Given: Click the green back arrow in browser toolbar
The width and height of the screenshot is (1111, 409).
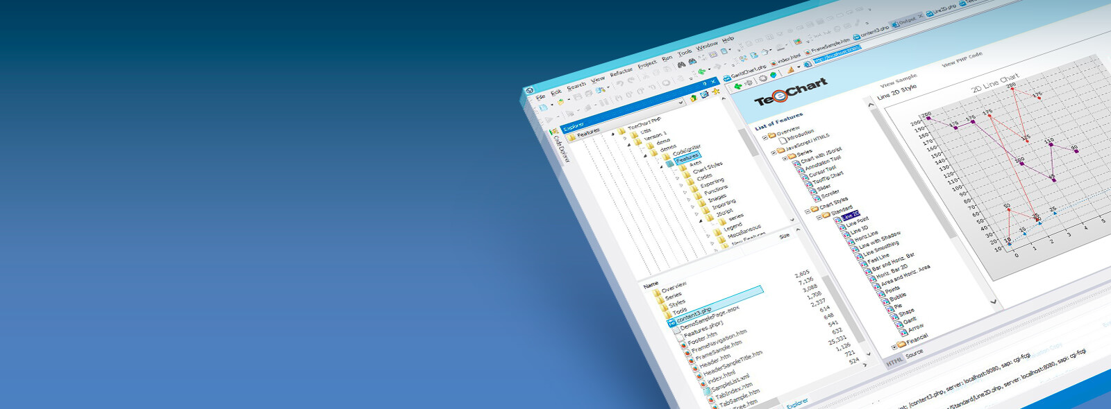Looking at the screenshot, I should [x=737, y=87].
